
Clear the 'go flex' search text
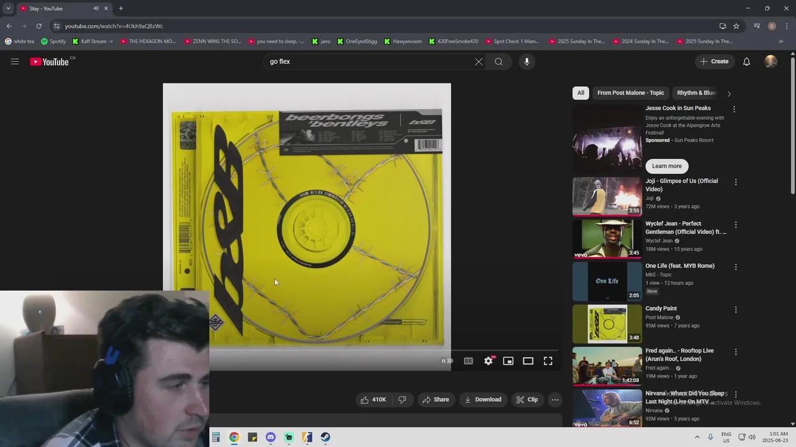[479, 61]
